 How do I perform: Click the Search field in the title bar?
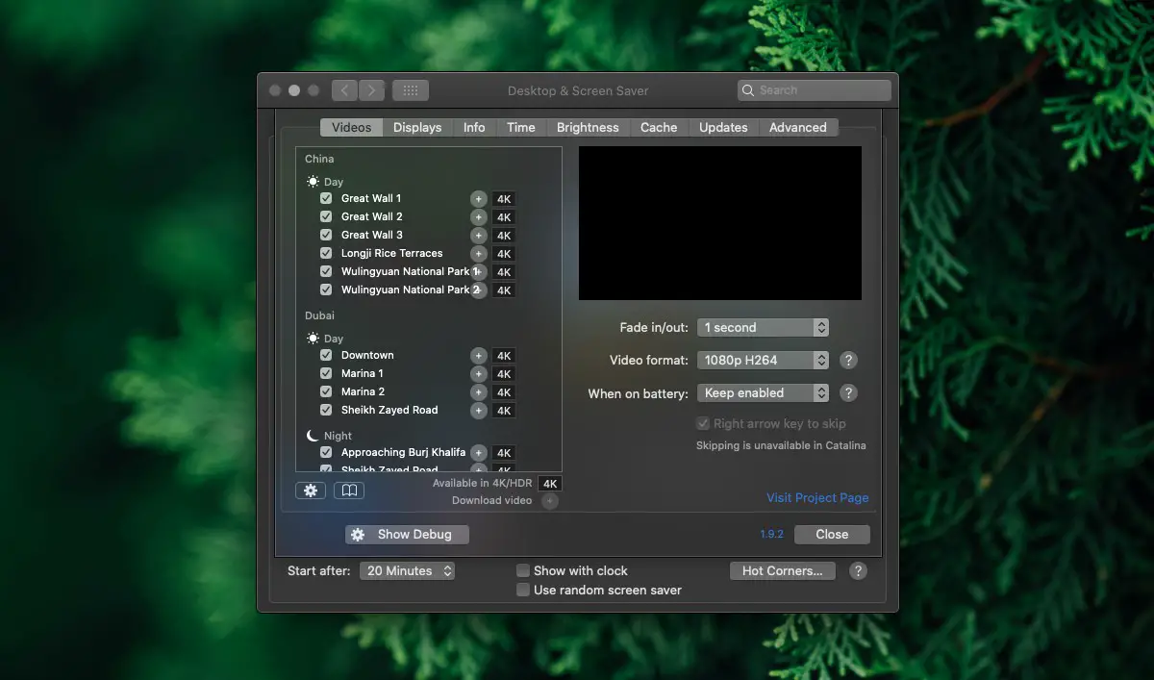815,90
